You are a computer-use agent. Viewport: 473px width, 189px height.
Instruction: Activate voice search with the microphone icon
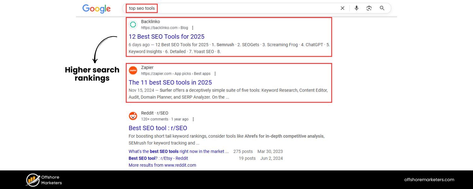tap(356, 8)
